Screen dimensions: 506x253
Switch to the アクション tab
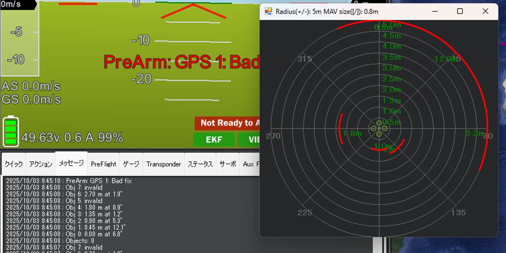coord(40,164)
